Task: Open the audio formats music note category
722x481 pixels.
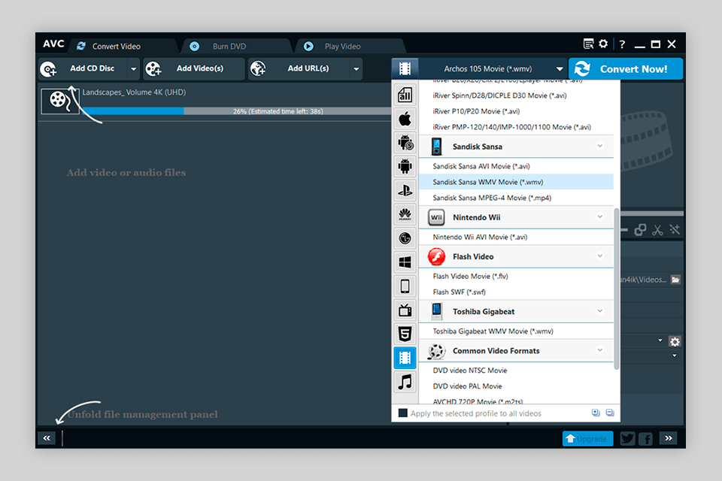Action: [x=405, y=382]
